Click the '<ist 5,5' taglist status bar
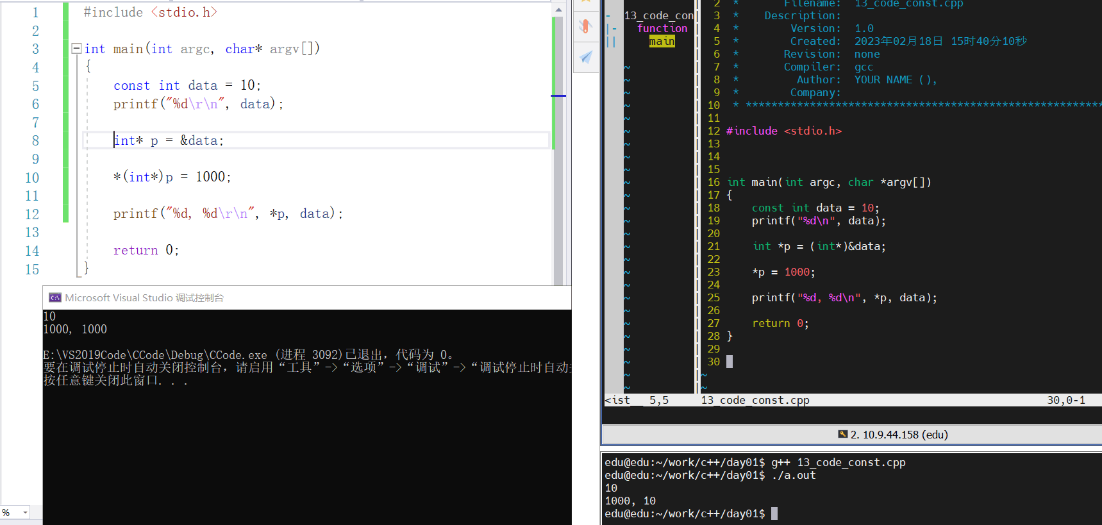The width and height of the screenshot is (1102, 525). pos(637,400)
